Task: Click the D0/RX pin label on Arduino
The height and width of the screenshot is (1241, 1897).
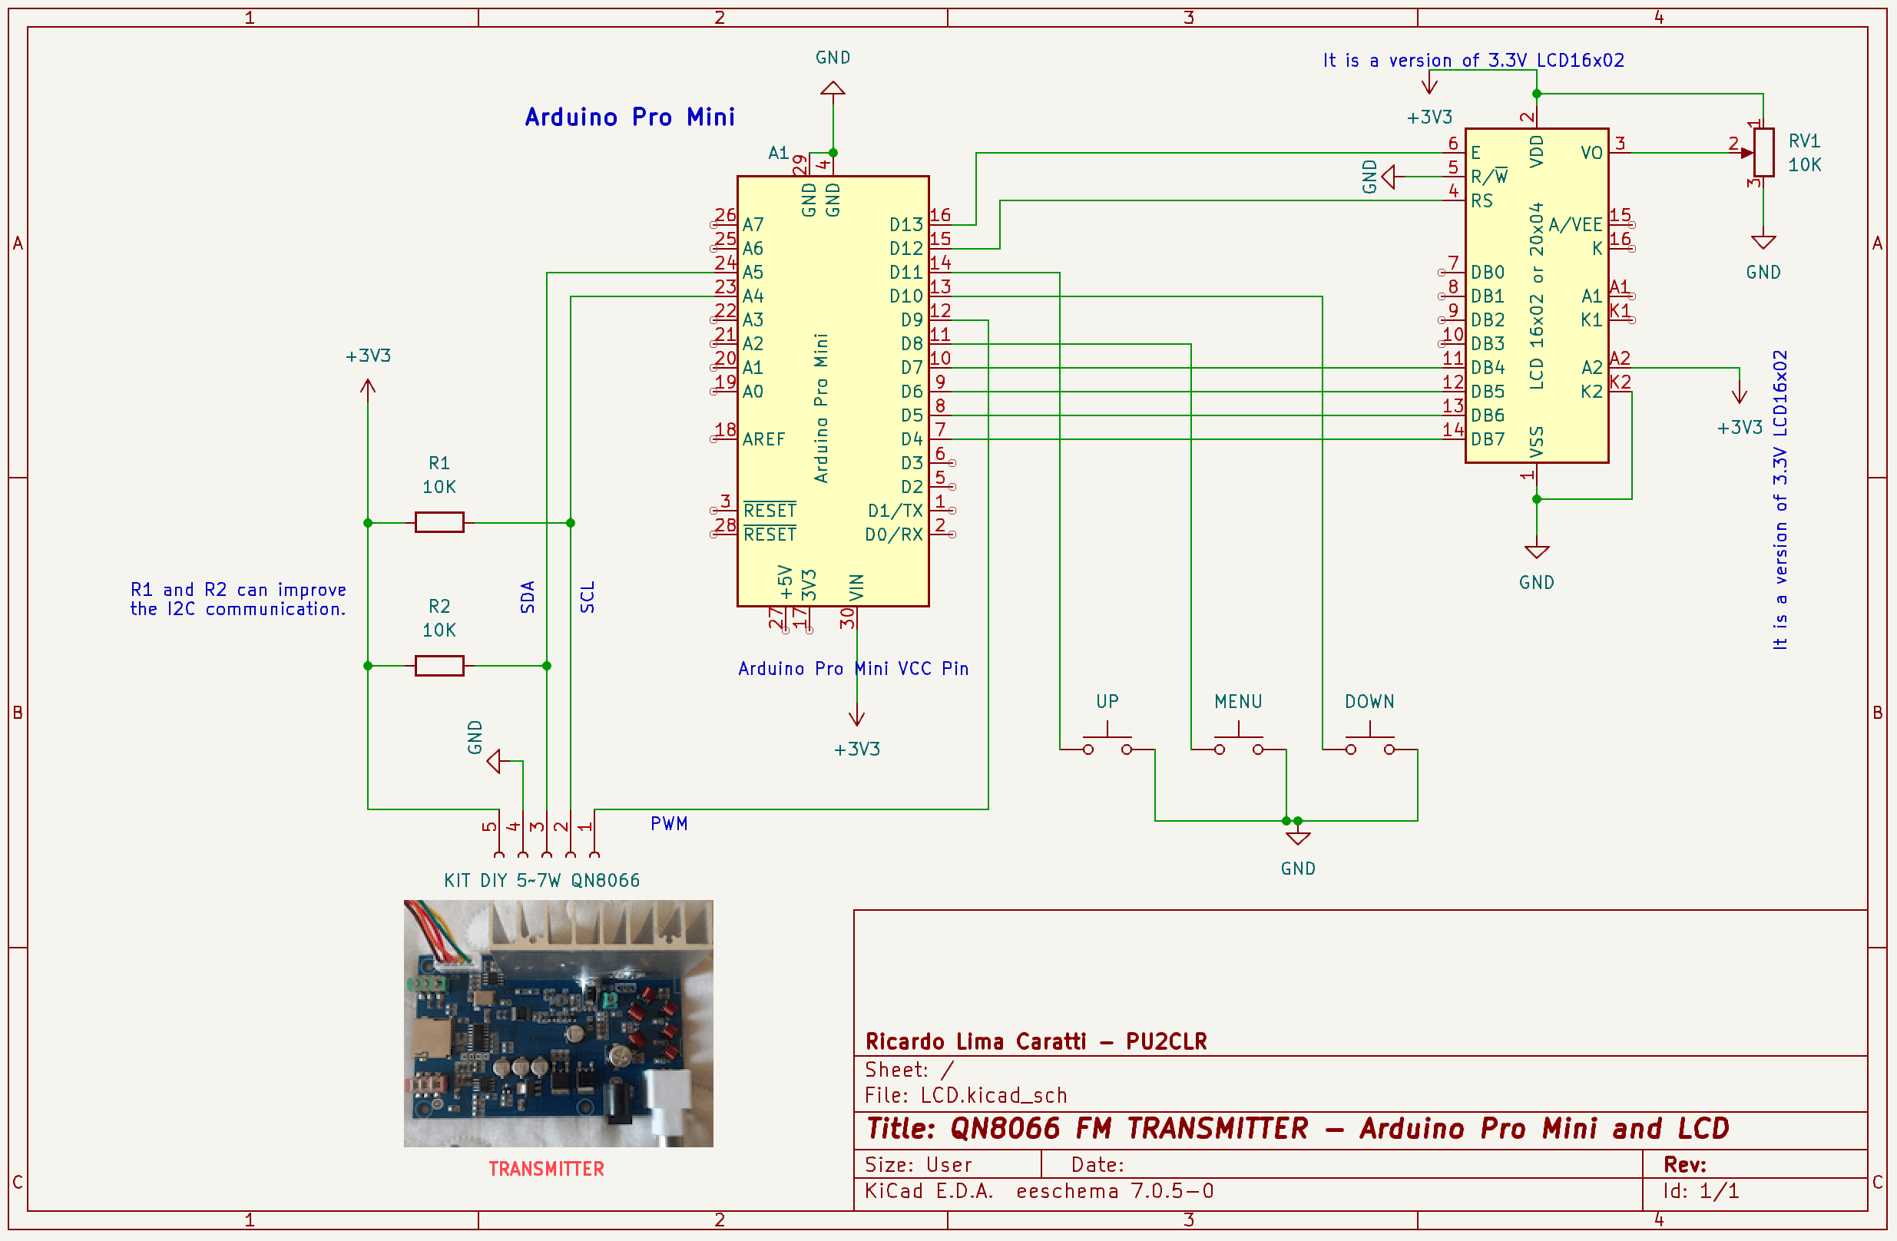Action: coord(894,534)
